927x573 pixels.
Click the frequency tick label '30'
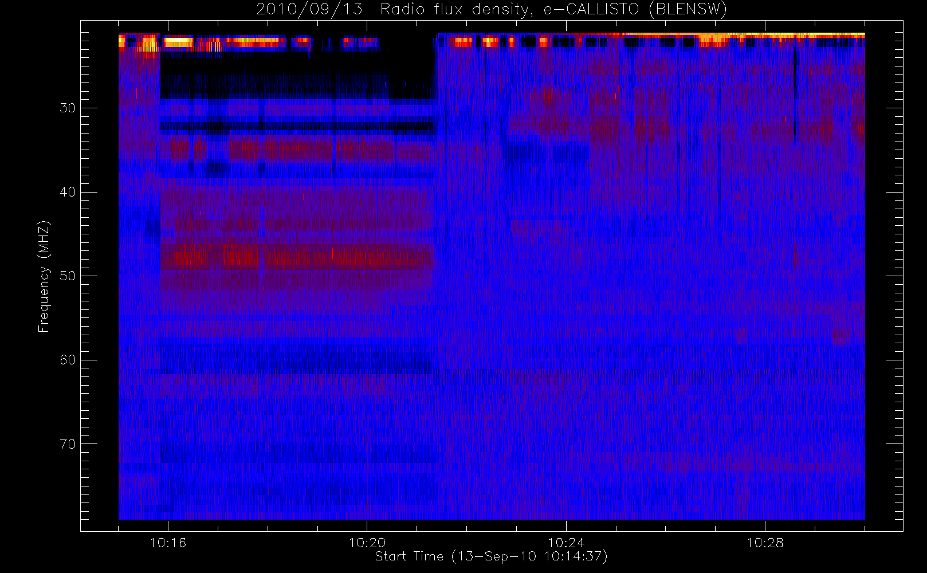[68, 108]
